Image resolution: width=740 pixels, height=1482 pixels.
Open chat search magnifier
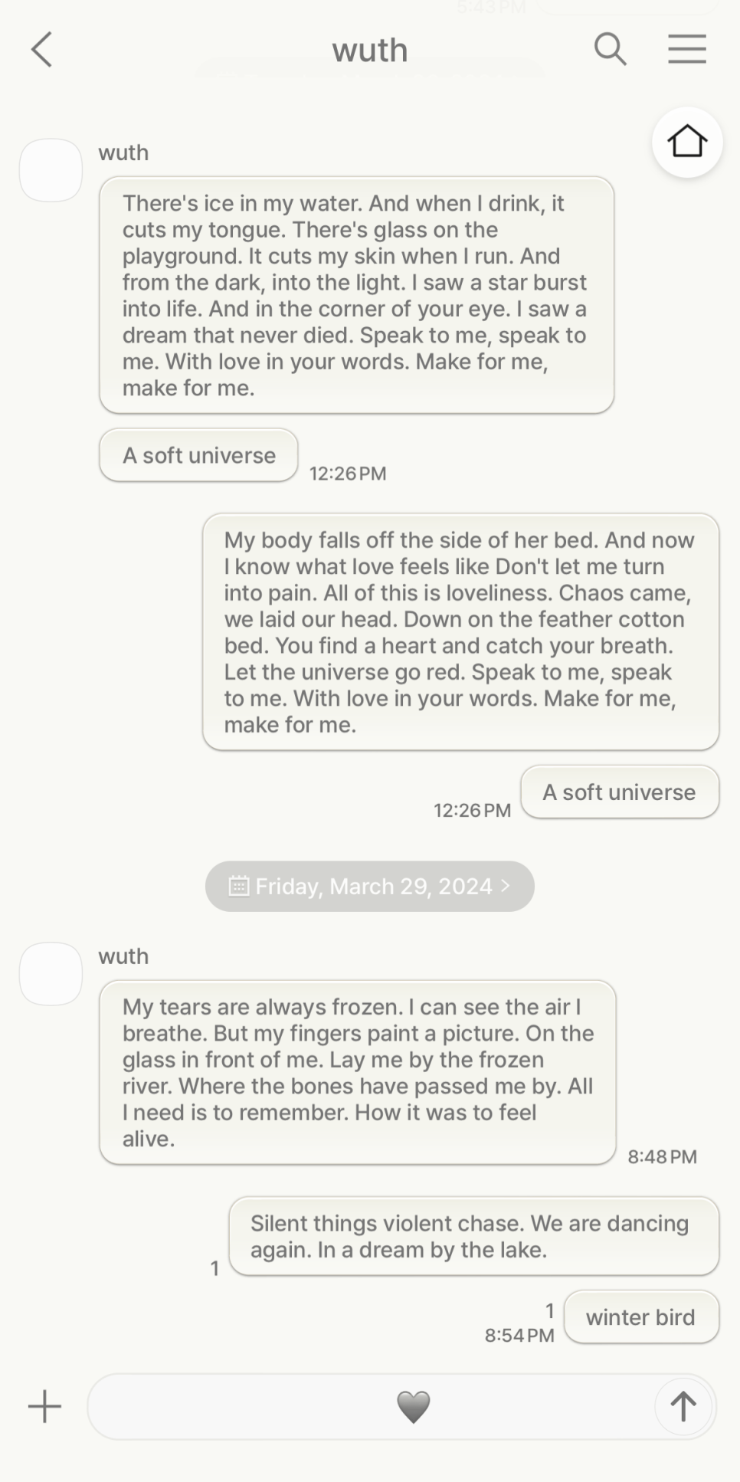(x=610, y=50)
